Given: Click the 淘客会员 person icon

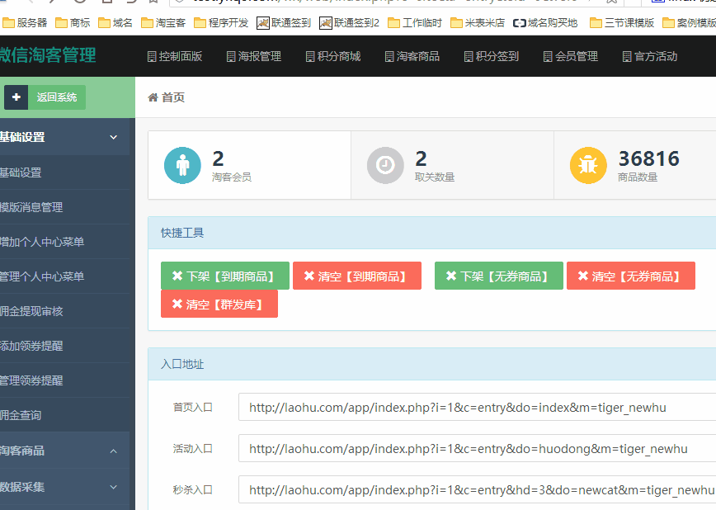Looking at the screenshot, I should [182, 165].
